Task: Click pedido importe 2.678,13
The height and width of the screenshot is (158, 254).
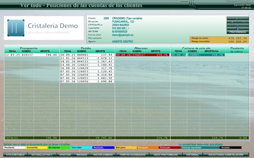Action: coord(105,58)
